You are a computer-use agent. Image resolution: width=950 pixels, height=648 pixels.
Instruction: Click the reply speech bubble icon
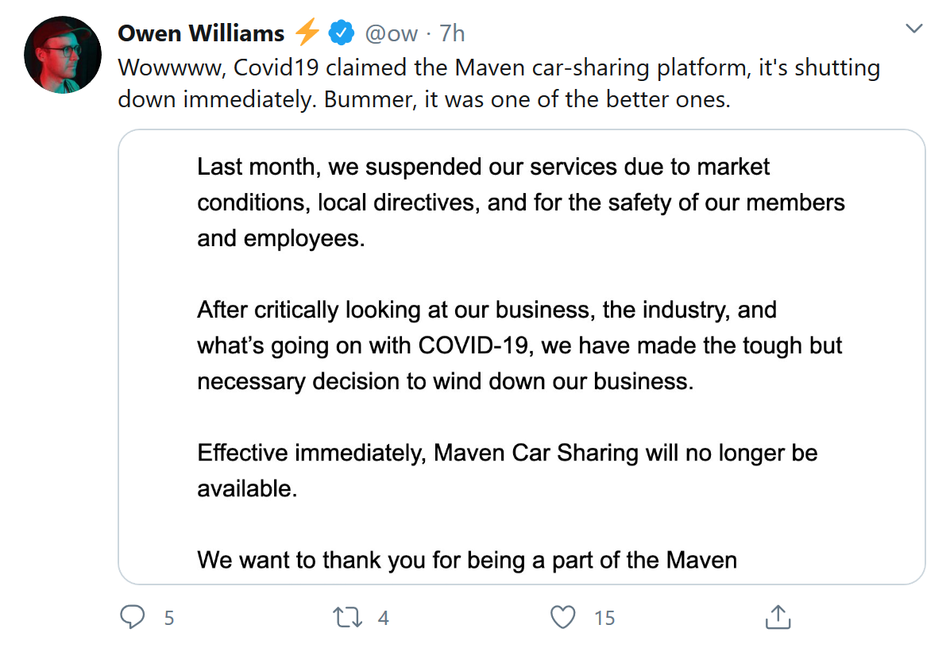click(x=133, y=617)
